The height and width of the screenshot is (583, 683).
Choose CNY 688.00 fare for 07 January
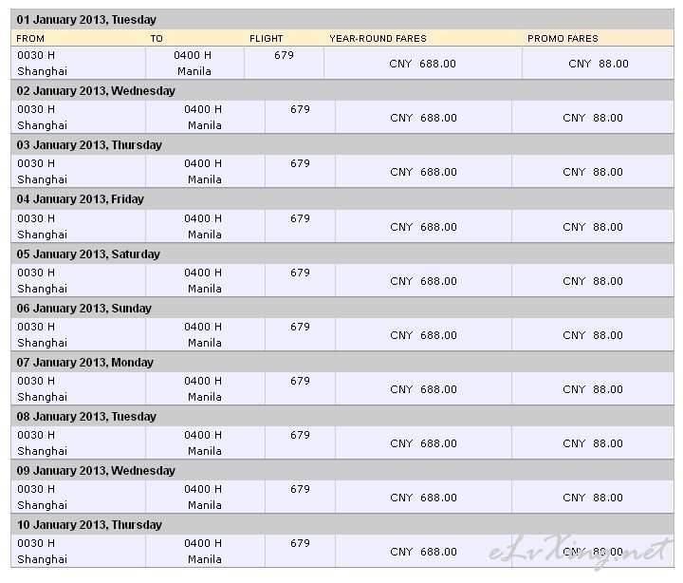423,389
